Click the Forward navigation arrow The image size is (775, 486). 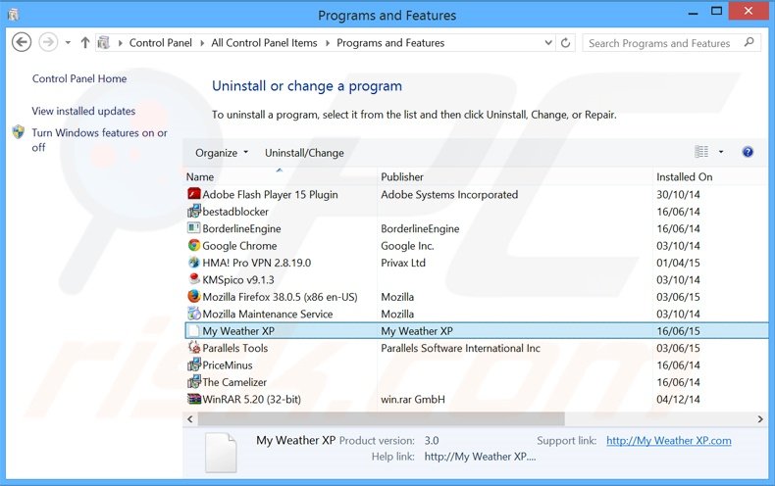click(48, 42)
